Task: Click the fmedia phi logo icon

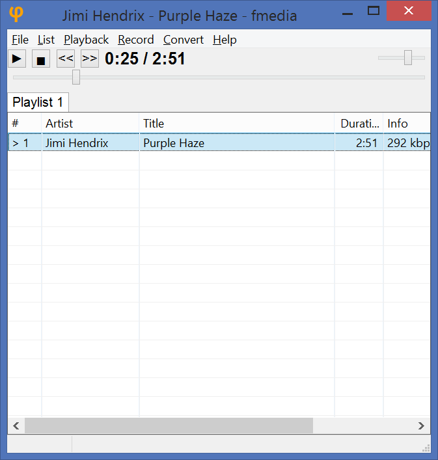Action: [16, 14]
